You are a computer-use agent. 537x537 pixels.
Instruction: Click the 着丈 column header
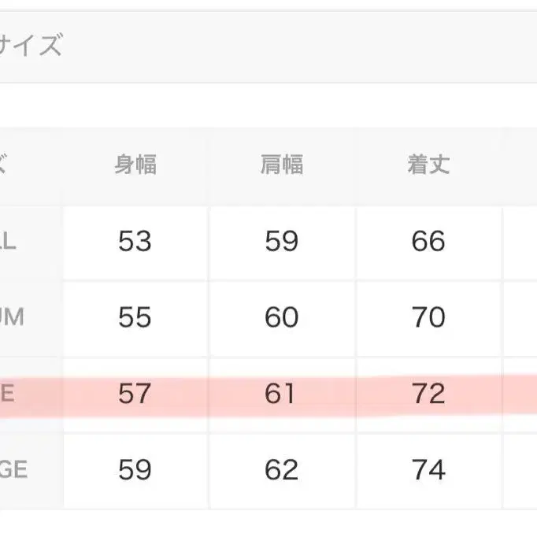pos(428,165)
